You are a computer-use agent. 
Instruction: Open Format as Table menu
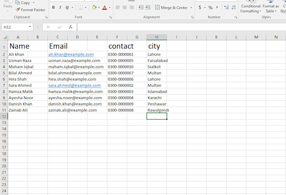271,7
